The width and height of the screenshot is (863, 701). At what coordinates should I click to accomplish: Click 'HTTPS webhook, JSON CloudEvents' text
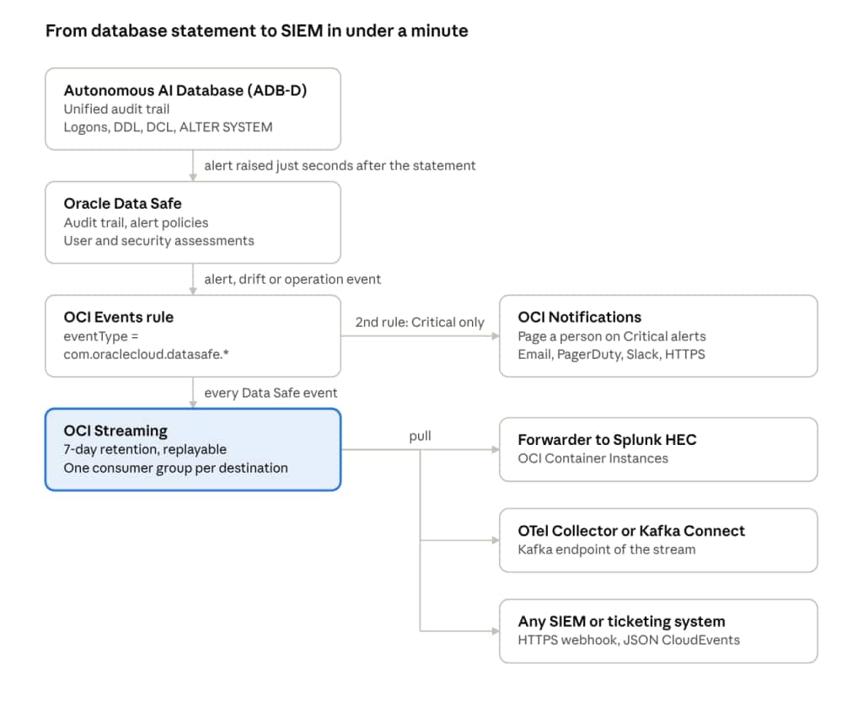[629, 640]
